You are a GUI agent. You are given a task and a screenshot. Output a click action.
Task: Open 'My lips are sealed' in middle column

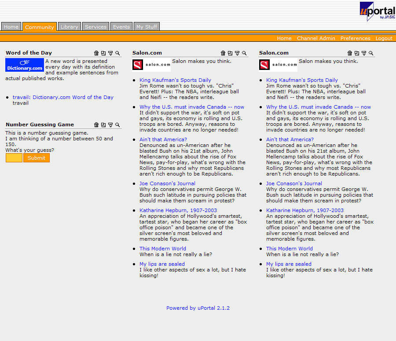tap(162, 264)
